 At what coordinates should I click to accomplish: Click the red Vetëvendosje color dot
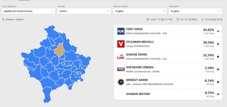click(x=218, y=44)
